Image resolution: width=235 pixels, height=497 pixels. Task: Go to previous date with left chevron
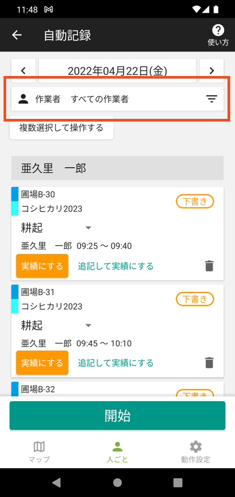[23, 70]
